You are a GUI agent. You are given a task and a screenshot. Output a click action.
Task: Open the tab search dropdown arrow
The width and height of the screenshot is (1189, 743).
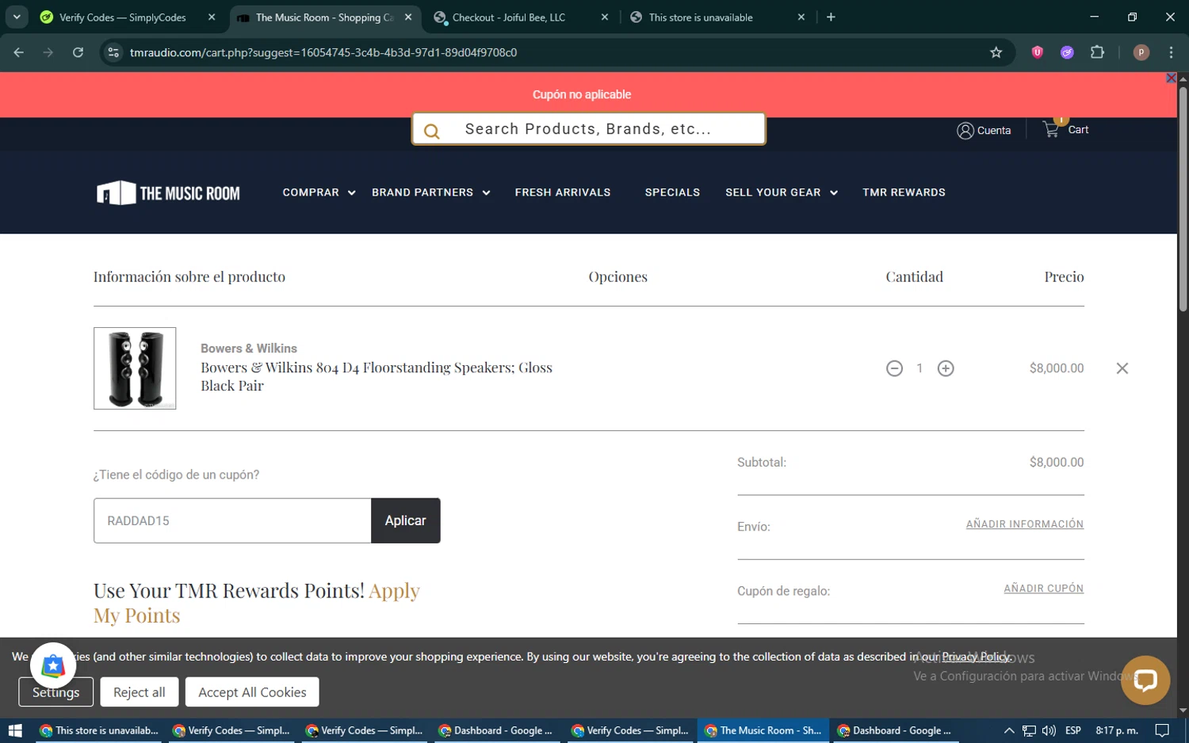coord(17,17)
